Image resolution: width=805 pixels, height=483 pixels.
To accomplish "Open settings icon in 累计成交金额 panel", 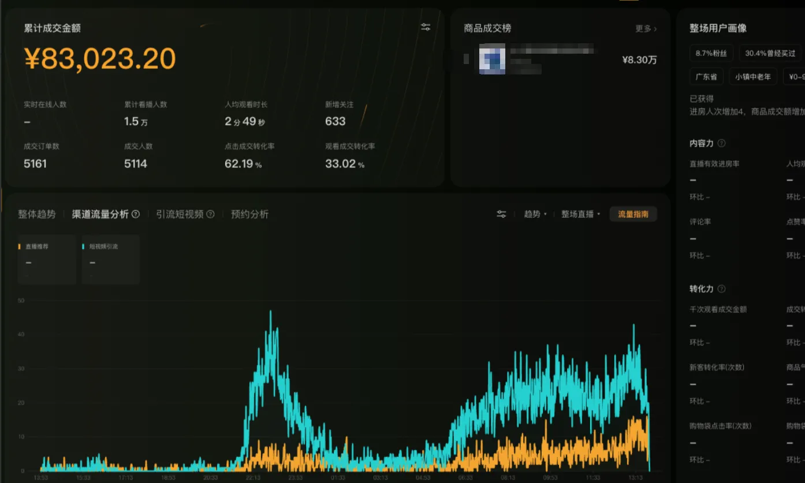I will (x=426, y=27).
